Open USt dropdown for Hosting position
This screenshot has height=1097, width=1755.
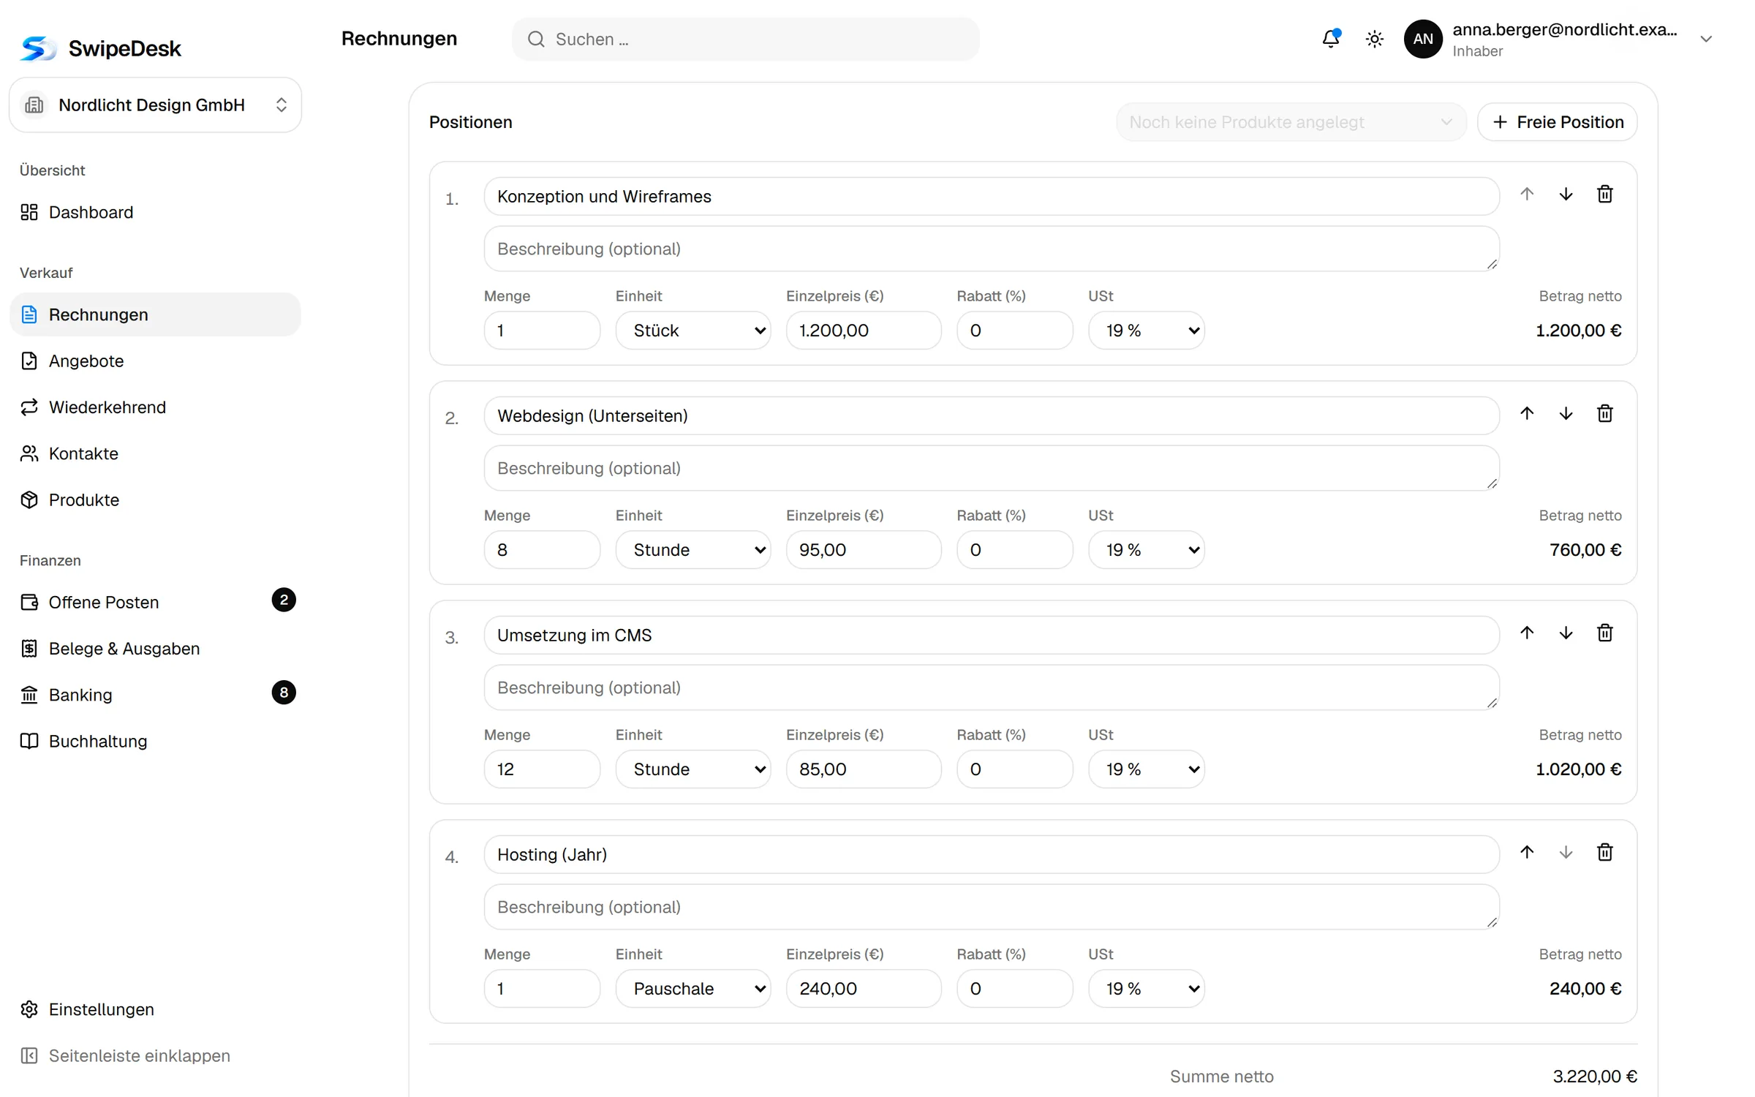(x=1147, y=989)
